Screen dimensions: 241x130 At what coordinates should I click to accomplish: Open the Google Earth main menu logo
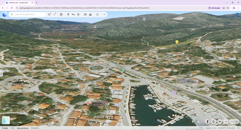point(4,14)
